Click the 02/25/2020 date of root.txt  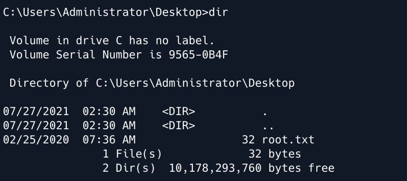36,140
